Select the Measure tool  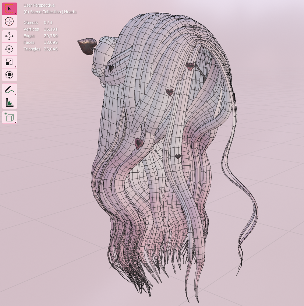point(9,102)
